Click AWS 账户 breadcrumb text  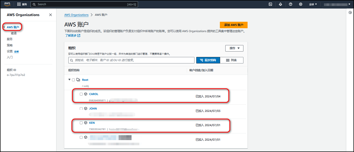101,15
